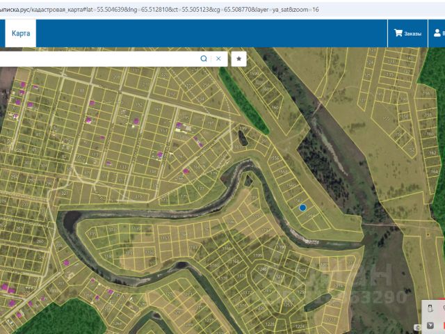
Task: Select parcel labeled 199 on map
Action: (243, 128)
